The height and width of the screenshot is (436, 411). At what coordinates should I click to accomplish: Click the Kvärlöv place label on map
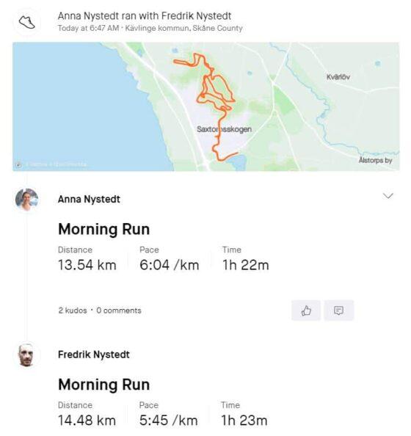coord(338,77)
